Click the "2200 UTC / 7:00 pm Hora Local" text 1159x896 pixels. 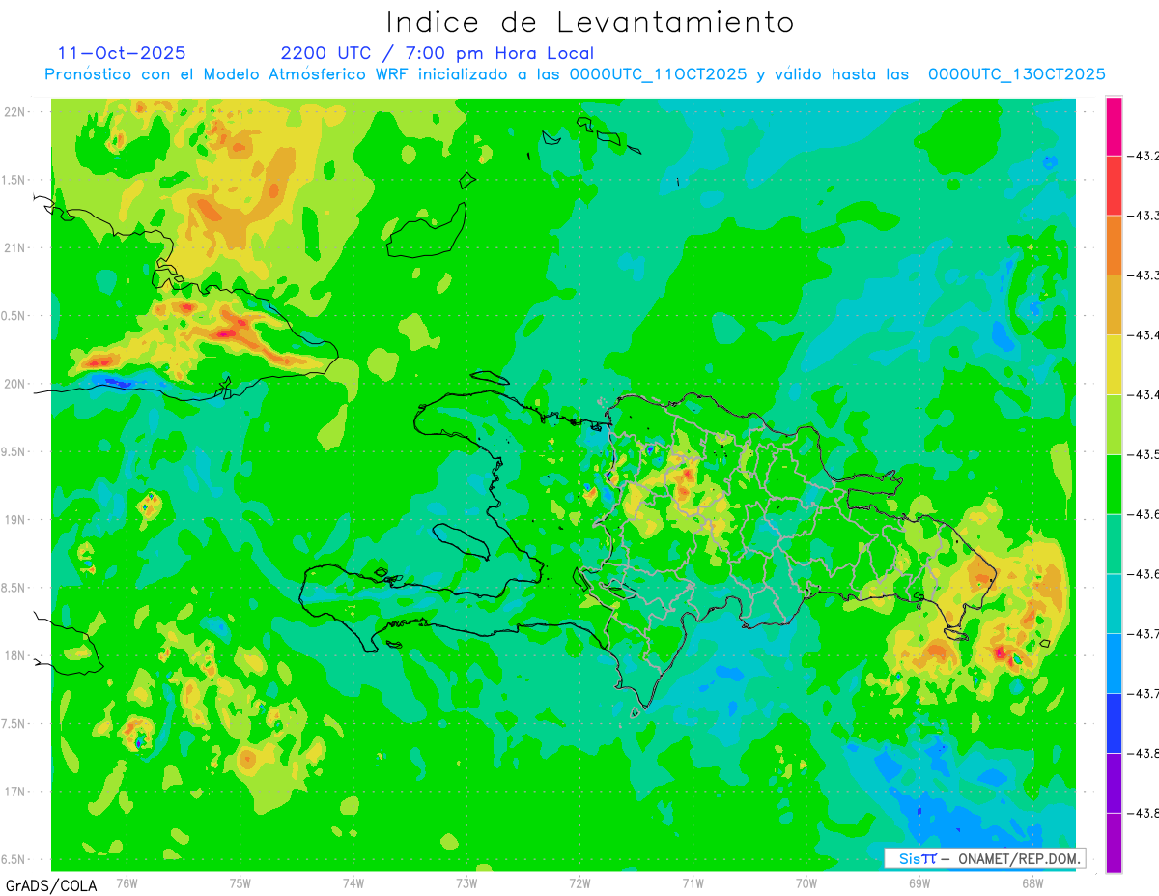pos(437,53)
